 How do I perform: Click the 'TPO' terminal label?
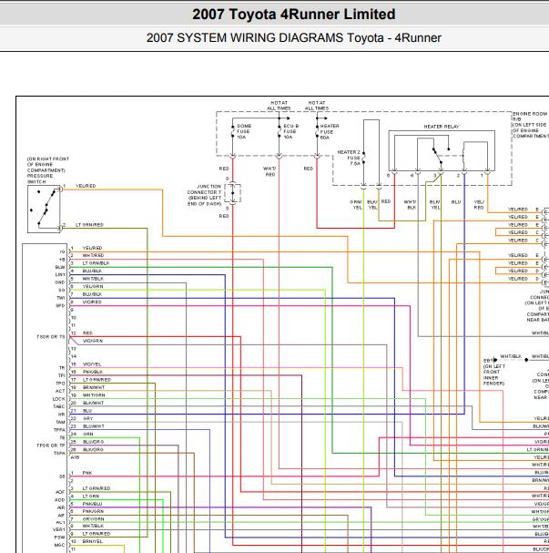pos(60,384)
